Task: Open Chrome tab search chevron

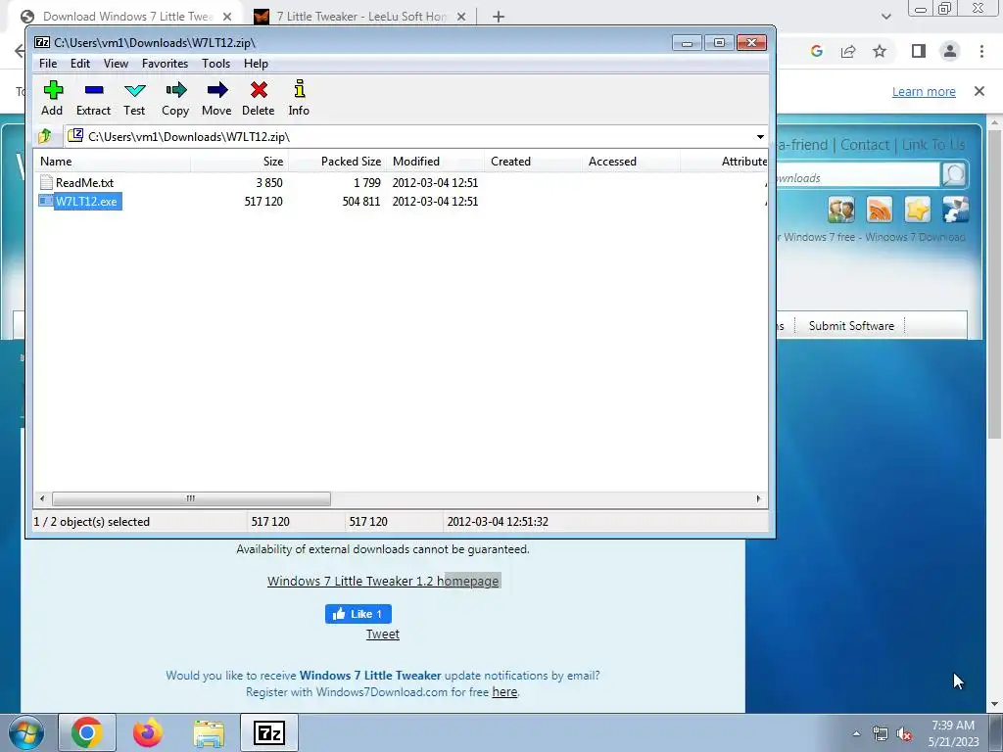Action: 885,17
